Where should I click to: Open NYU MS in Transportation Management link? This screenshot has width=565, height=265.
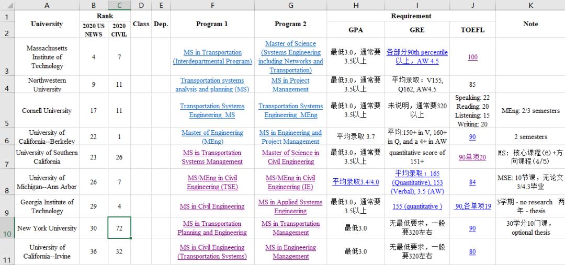pos(290,228)
